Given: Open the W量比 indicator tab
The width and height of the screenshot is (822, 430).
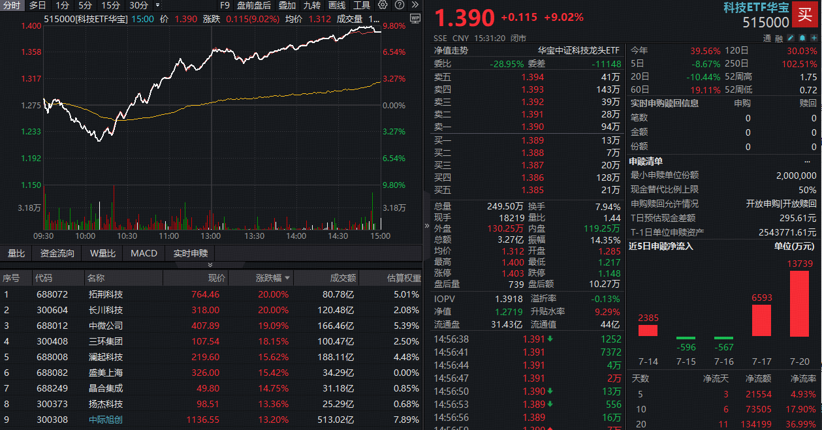Looking at the screenshot, I should click(x=103, y=253).
